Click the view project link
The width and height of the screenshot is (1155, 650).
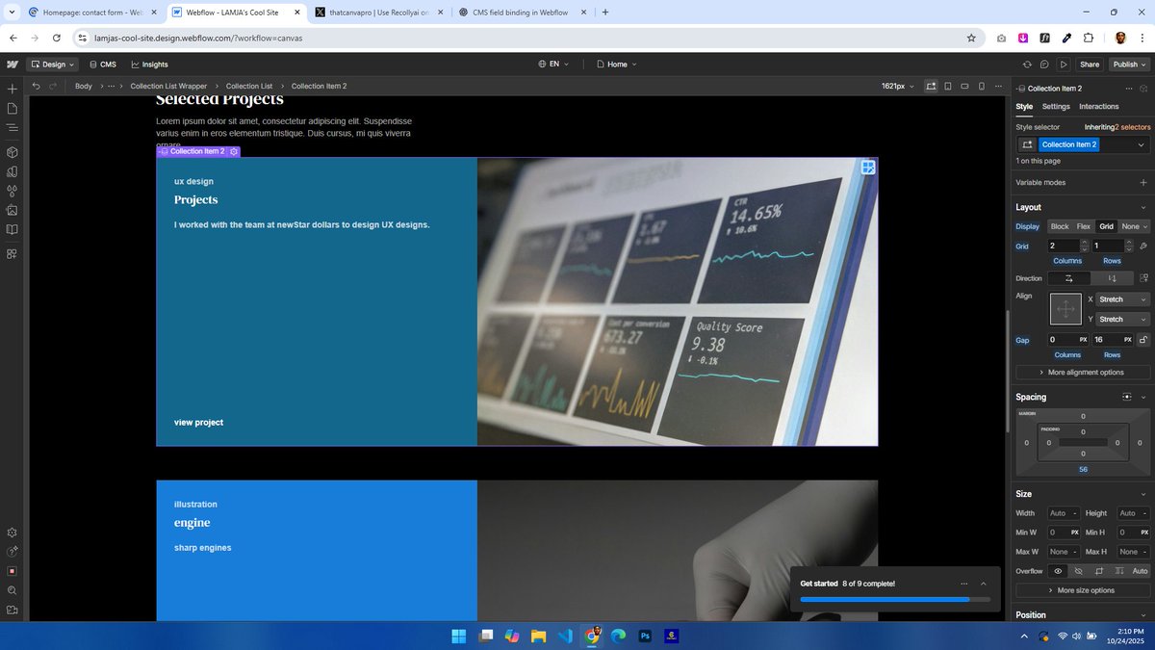coord(198,423)
